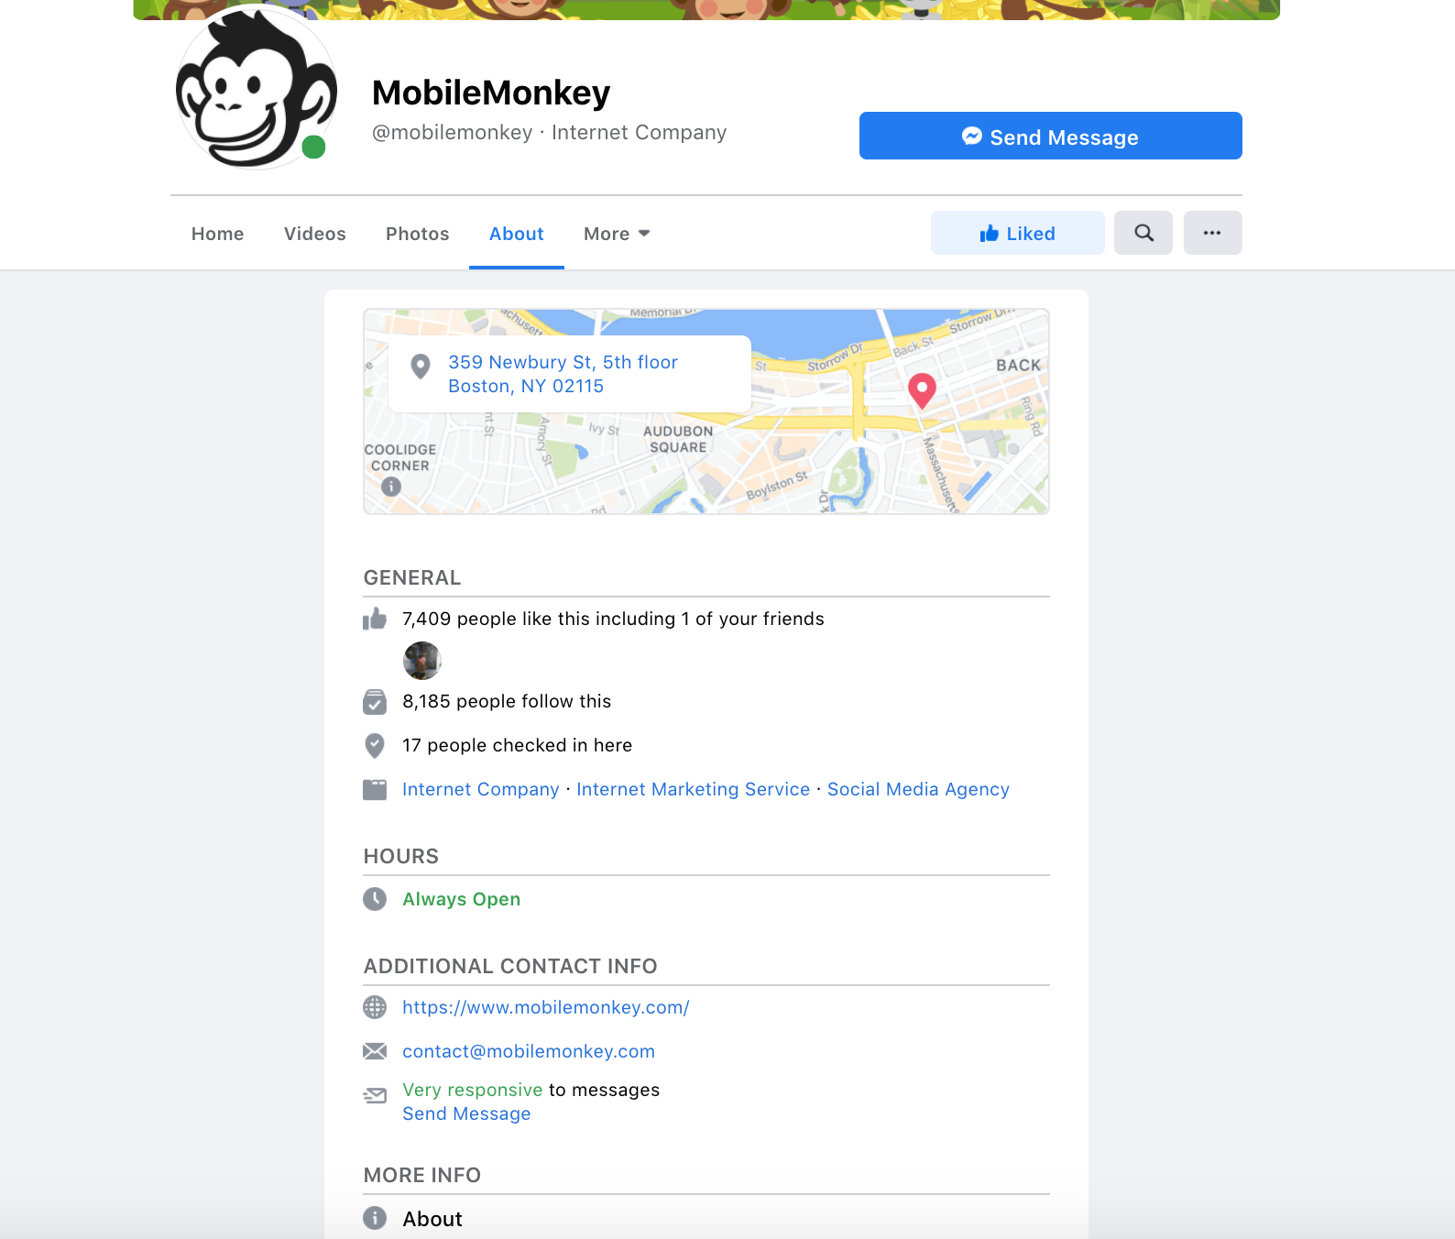Click the red map location pin
The width and height of the screenshot is (1455, 1239).
tap(922, 391)
